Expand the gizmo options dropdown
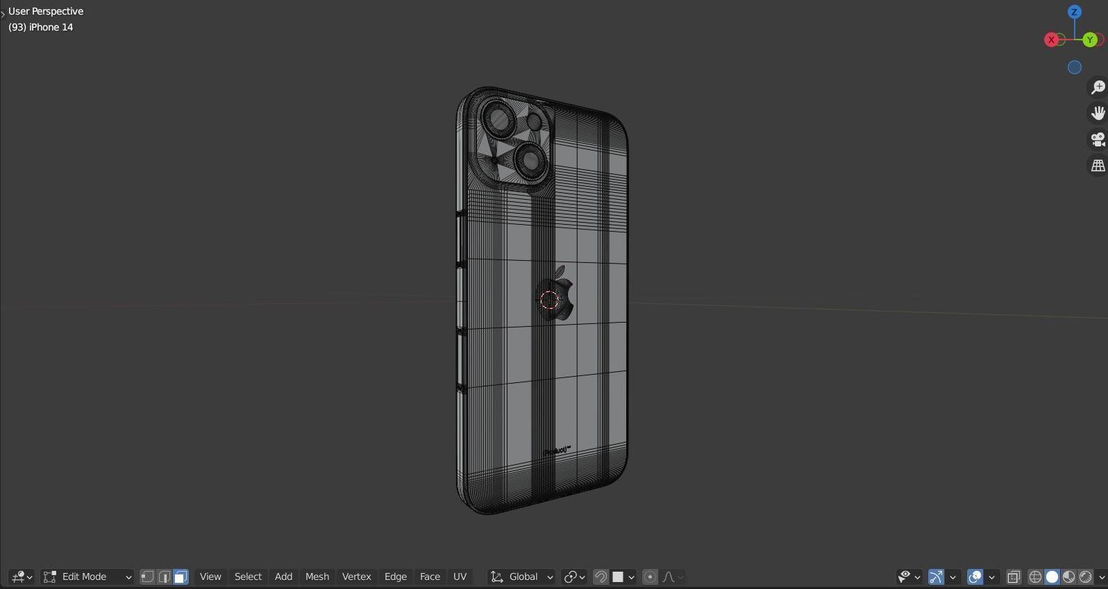Image resolution: width=1108 pixels, height=589 pixels. [953, 577]
